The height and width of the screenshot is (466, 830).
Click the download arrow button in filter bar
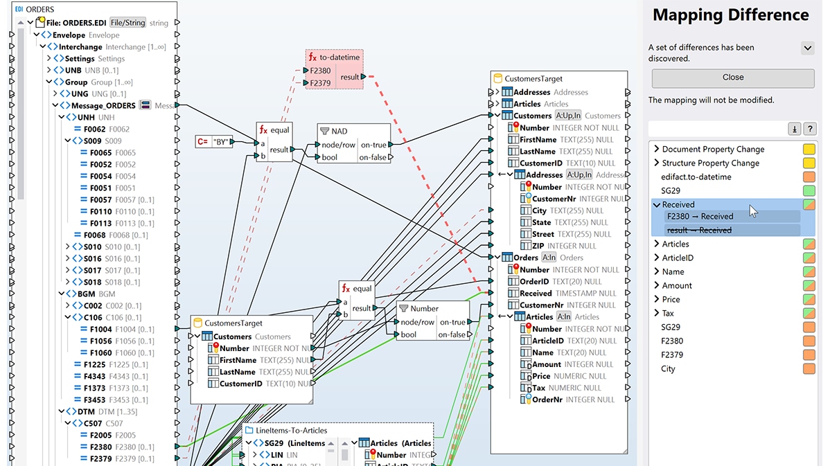[x=794, y=129]
